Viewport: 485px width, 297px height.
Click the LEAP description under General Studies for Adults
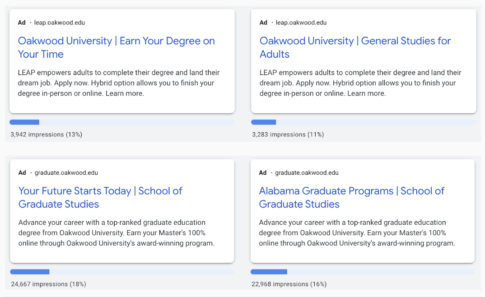click(x=360, y=83)
